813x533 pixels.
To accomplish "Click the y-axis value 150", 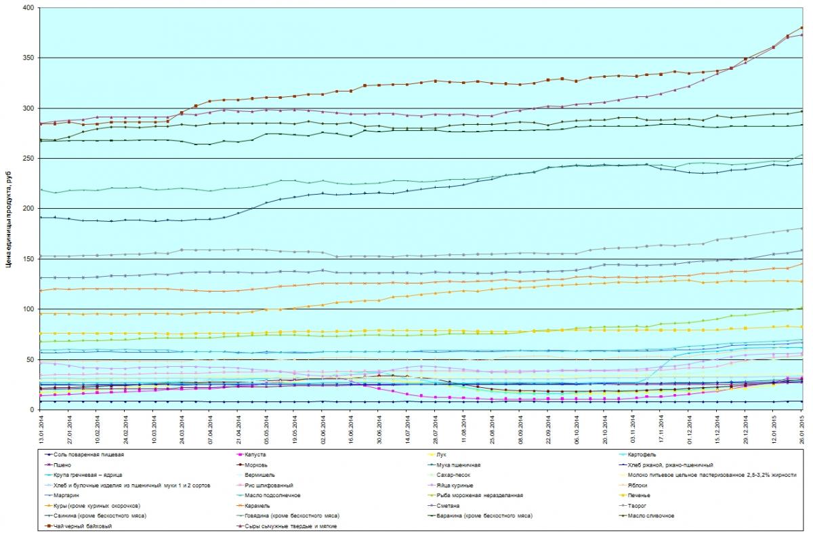I will point(28,259).
